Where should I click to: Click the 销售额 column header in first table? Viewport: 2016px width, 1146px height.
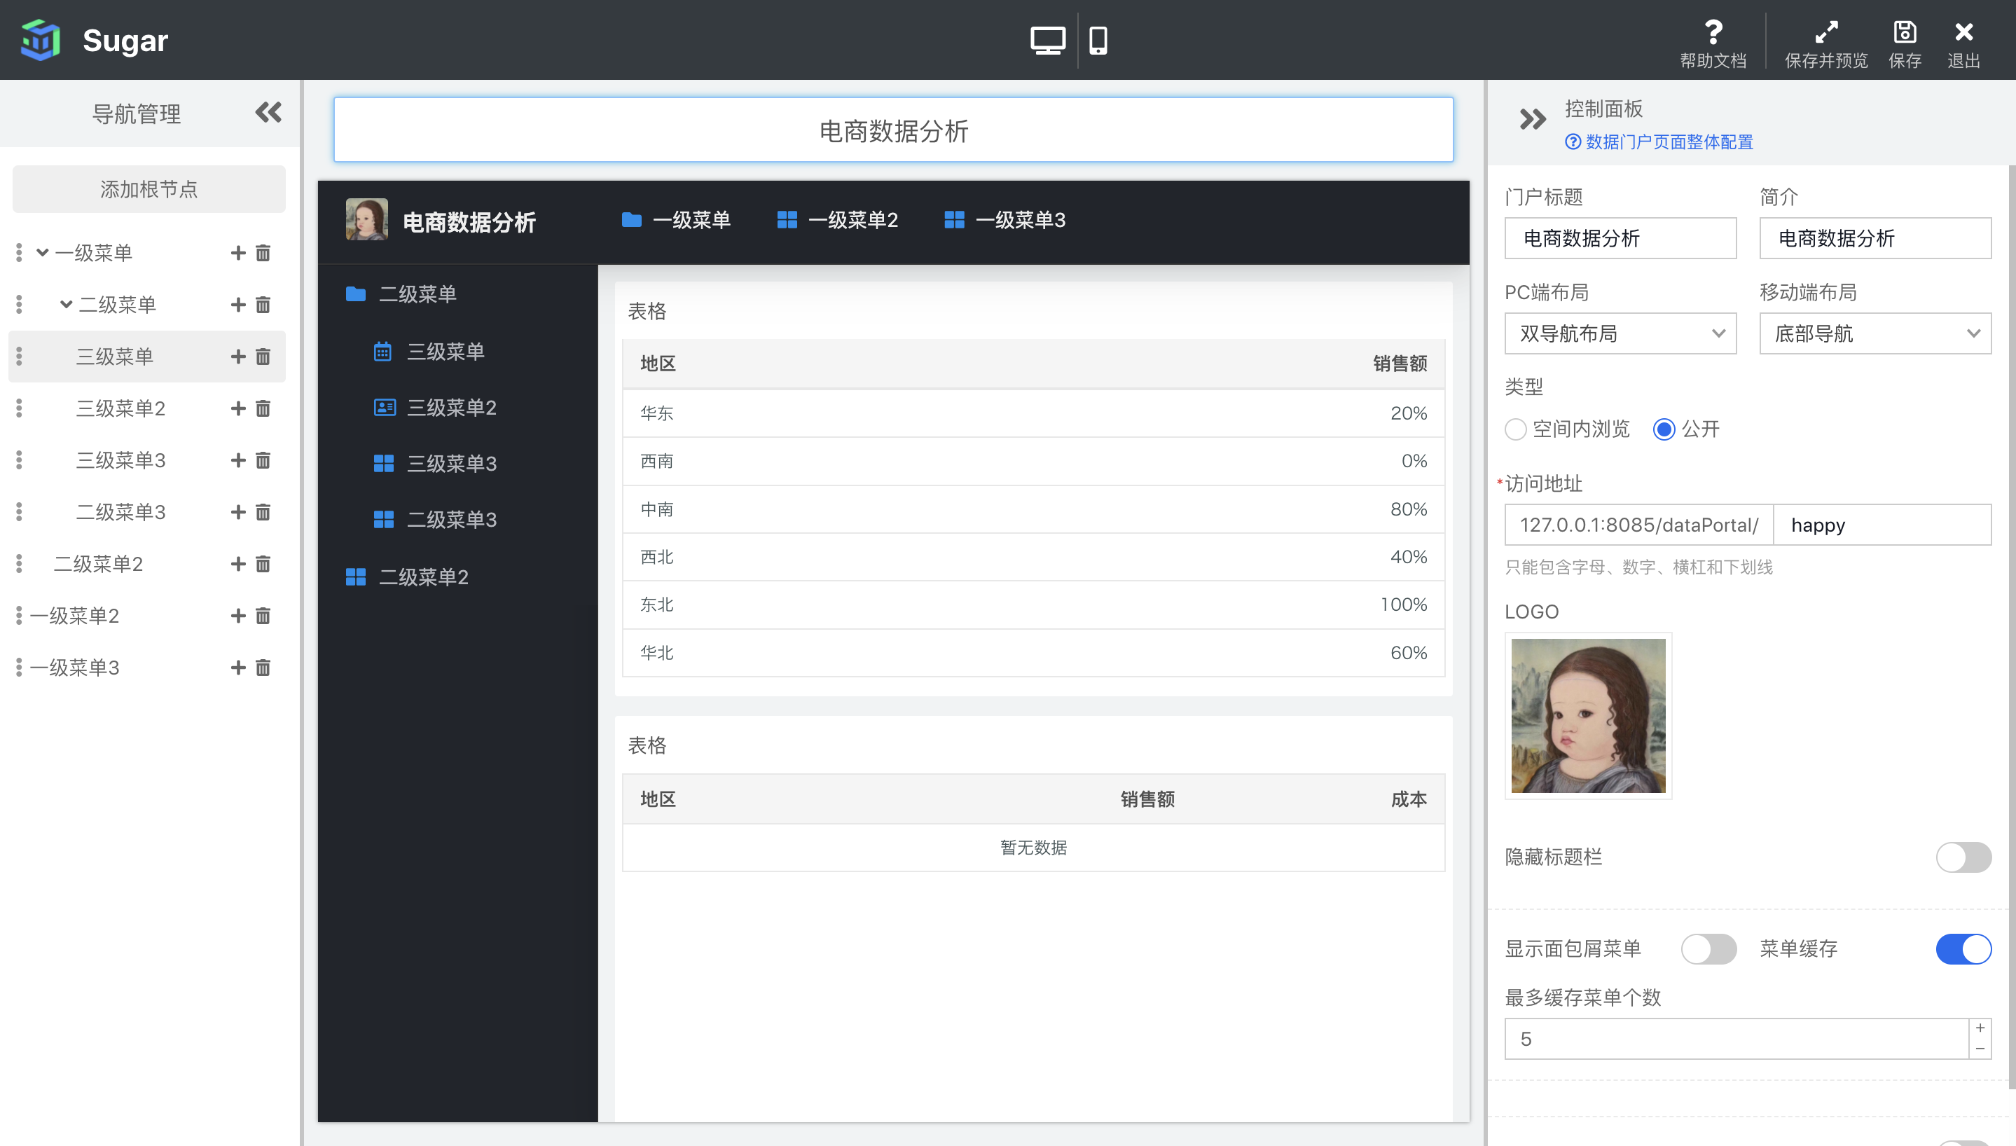1400,364
